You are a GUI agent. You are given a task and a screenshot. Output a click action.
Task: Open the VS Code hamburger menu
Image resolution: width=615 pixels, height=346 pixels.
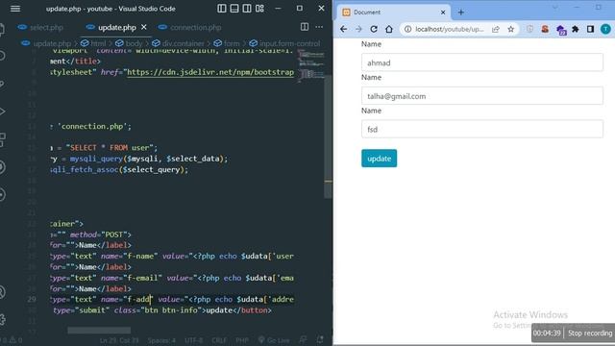pyautogui.click(x=15, y=9)
